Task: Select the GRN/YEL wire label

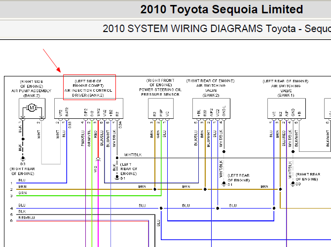Action: [89, 138]
